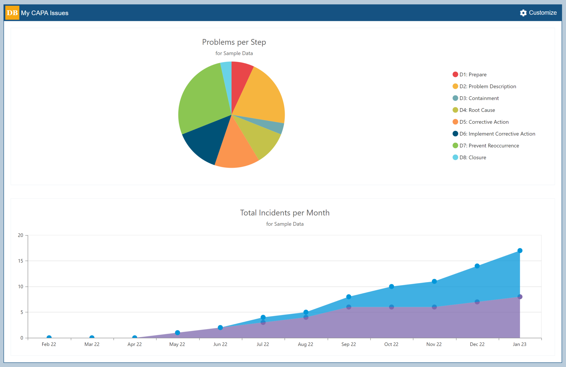The width and height of the screenshot is (566, 367).
Task: Hide D8: Closure by clicking its legend text
Action: pyautogui.click(x=473, y=157)
